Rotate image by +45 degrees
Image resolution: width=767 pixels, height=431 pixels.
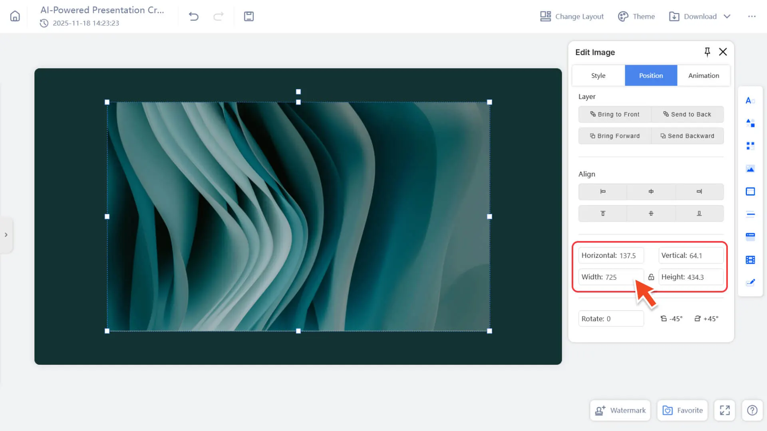click(x=706, y=318)
